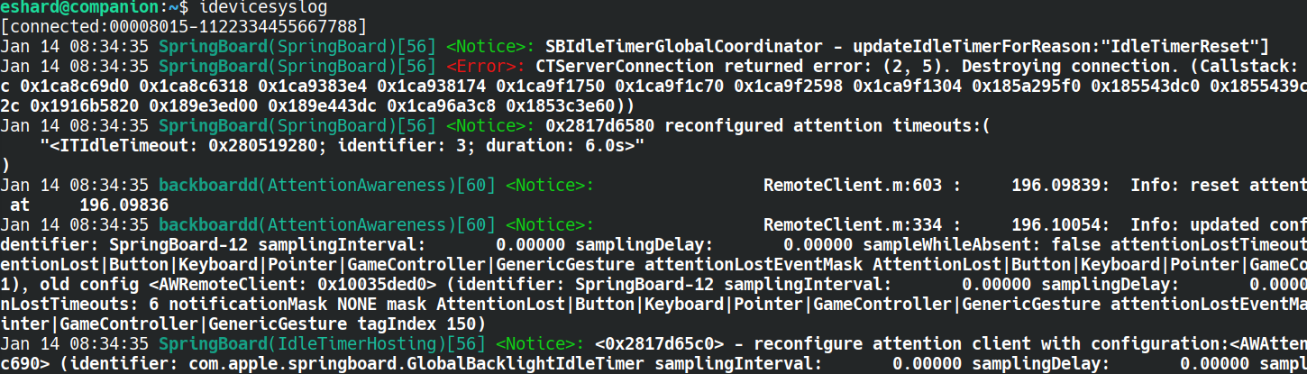Click the RemoteClient.m:334 text
This screenshot has height=374, width=1307.
(852, 223)
